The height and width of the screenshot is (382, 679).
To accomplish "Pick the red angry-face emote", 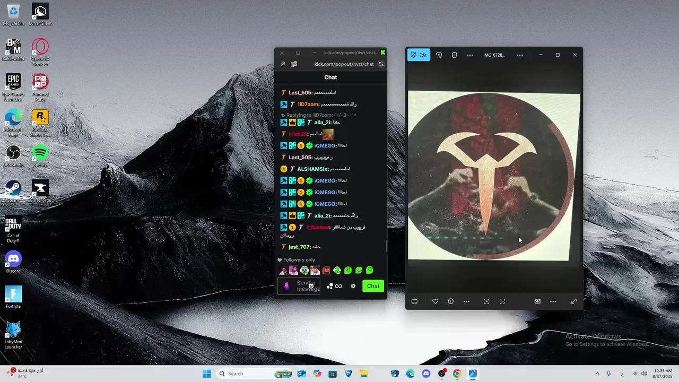I will (326, 271).
